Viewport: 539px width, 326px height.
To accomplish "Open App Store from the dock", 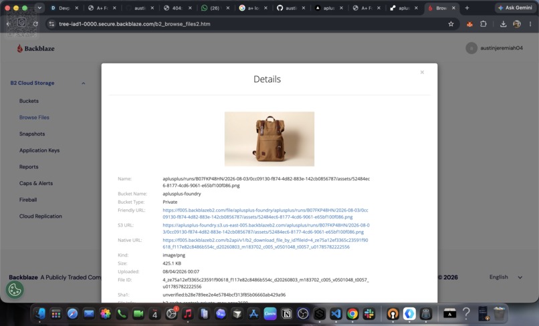I will click(x=253, y=313).
